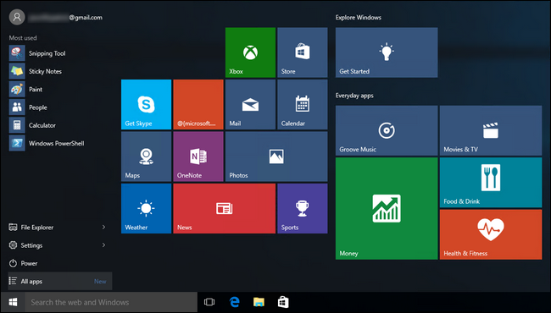The width and height of the screenshot is (551, 313).
Task: Click the Search the web and Windows box
Action: pyautogui.click(x=111, y=302)
